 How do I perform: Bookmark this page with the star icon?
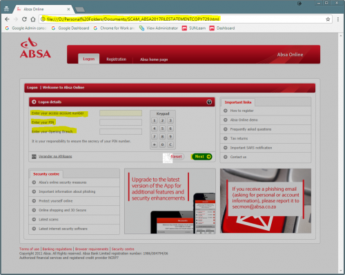tap(328, 19)
